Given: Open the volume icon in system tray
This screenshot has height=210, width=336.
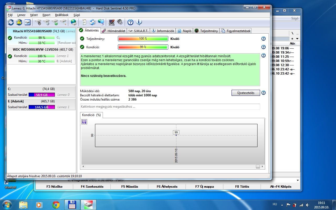Looking at the screenshot, I should click(307, 205).
